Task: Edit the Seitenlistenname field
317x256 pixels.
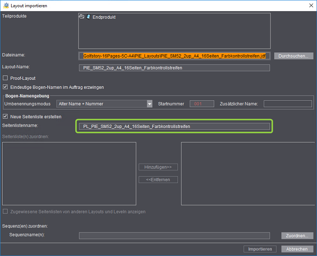Action: (174, 126)
